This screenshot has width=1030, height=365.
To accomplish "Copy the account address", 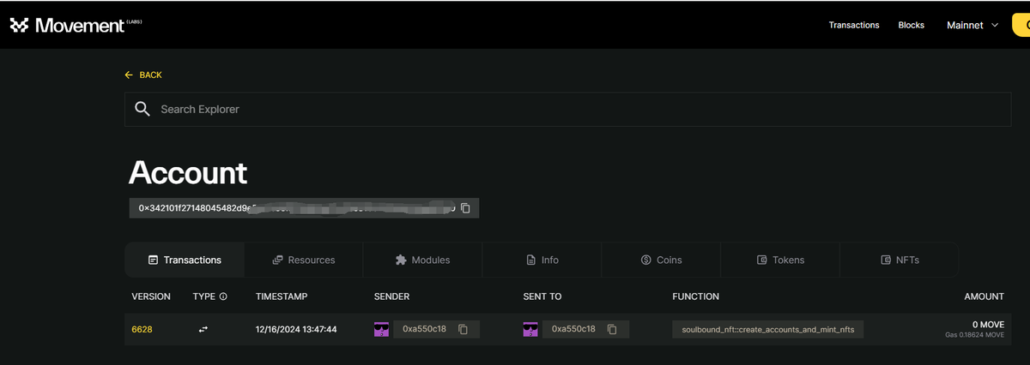I will coord(465,208).
